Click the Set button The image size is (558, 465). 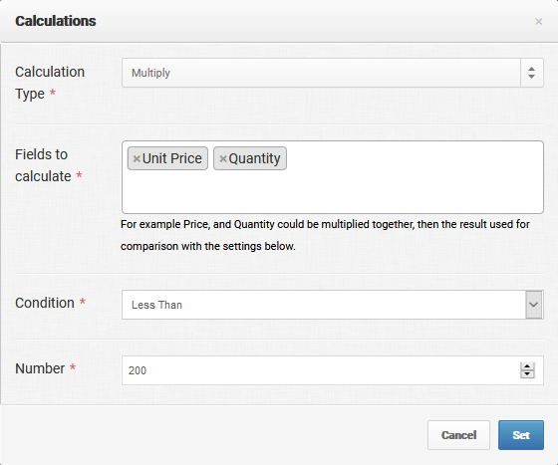(521, 435)
